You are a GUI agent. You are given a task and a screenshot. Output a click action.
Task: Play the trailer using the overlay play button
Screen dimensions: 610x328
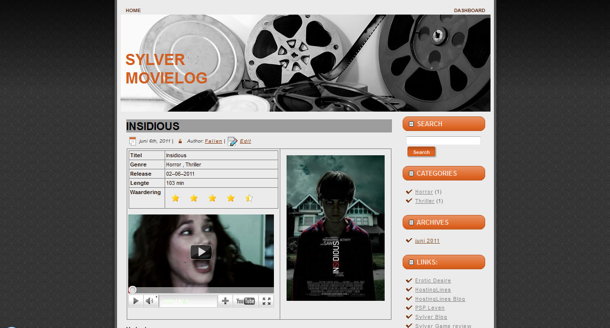tap(201, 252)
